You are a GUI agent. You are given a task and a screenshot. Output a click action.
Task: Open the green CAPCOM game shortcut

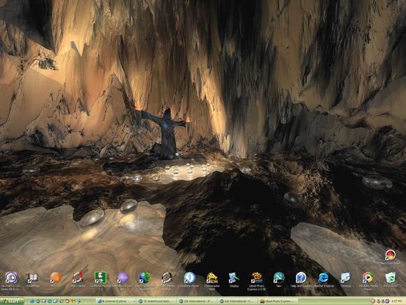101,278
